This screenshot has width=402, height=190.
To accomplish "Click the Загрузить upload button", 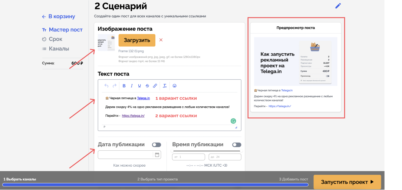I will 137,40.
